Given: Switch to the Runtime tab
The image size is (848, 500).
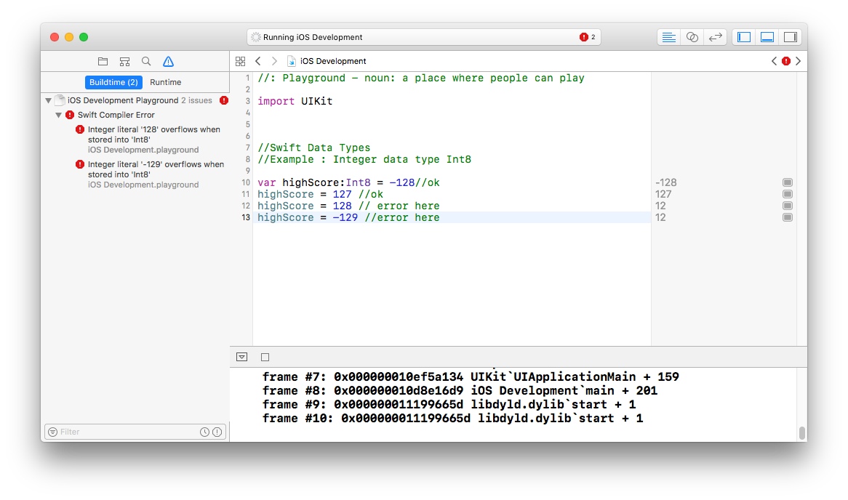Looking at the screenshot, I should tap(165, 82).
